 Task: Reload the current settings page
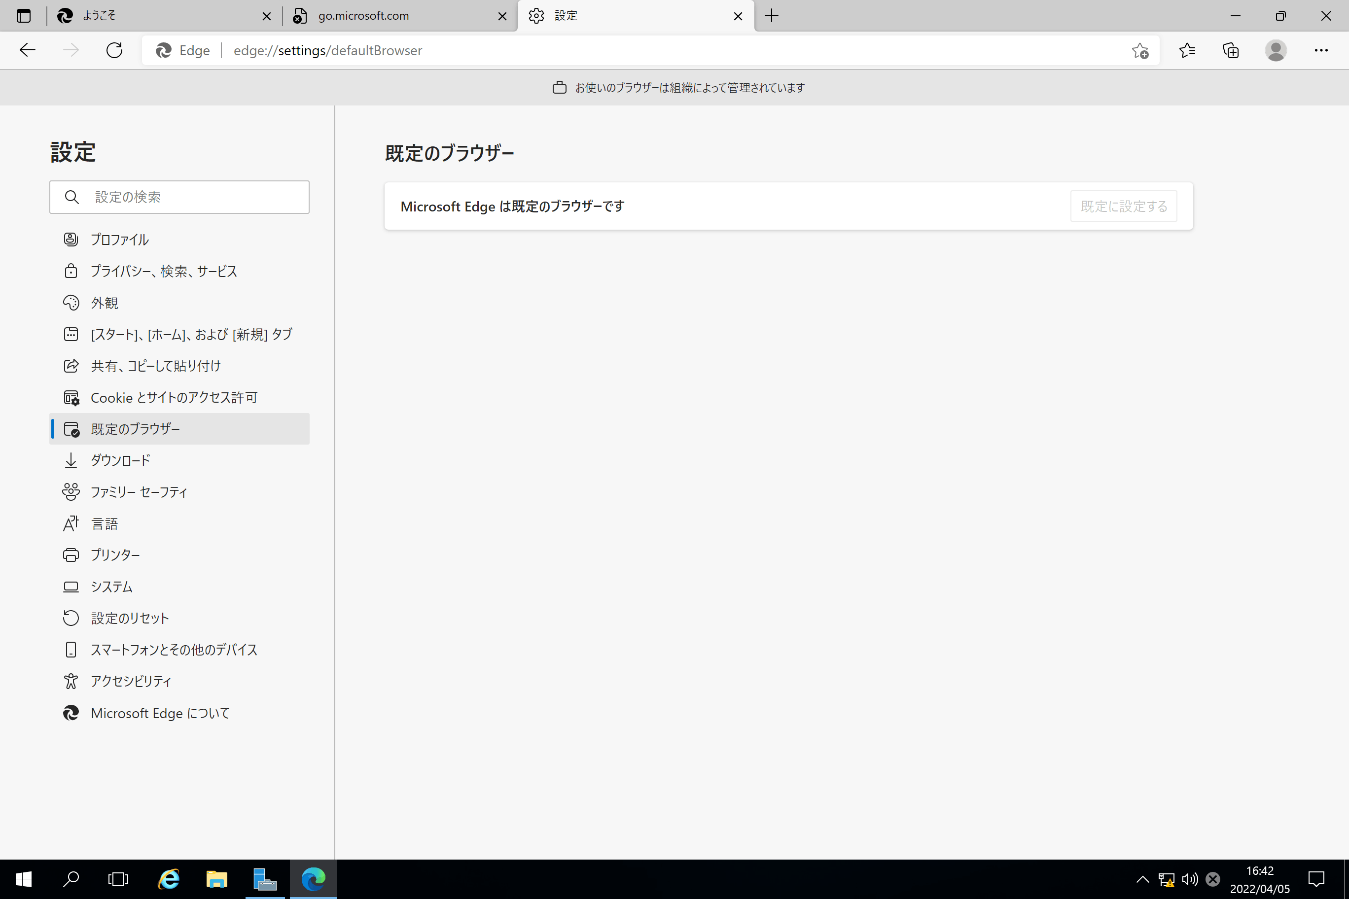(114, 50)
